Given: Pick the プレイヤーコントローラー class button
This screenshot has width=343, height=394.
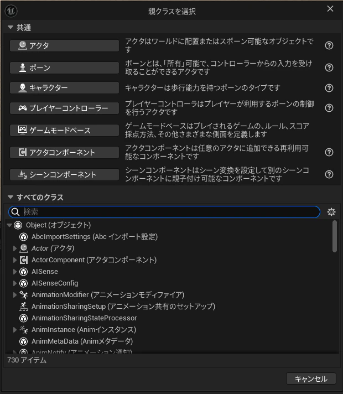Looking at the screenshot, I should tap(64, 108).
